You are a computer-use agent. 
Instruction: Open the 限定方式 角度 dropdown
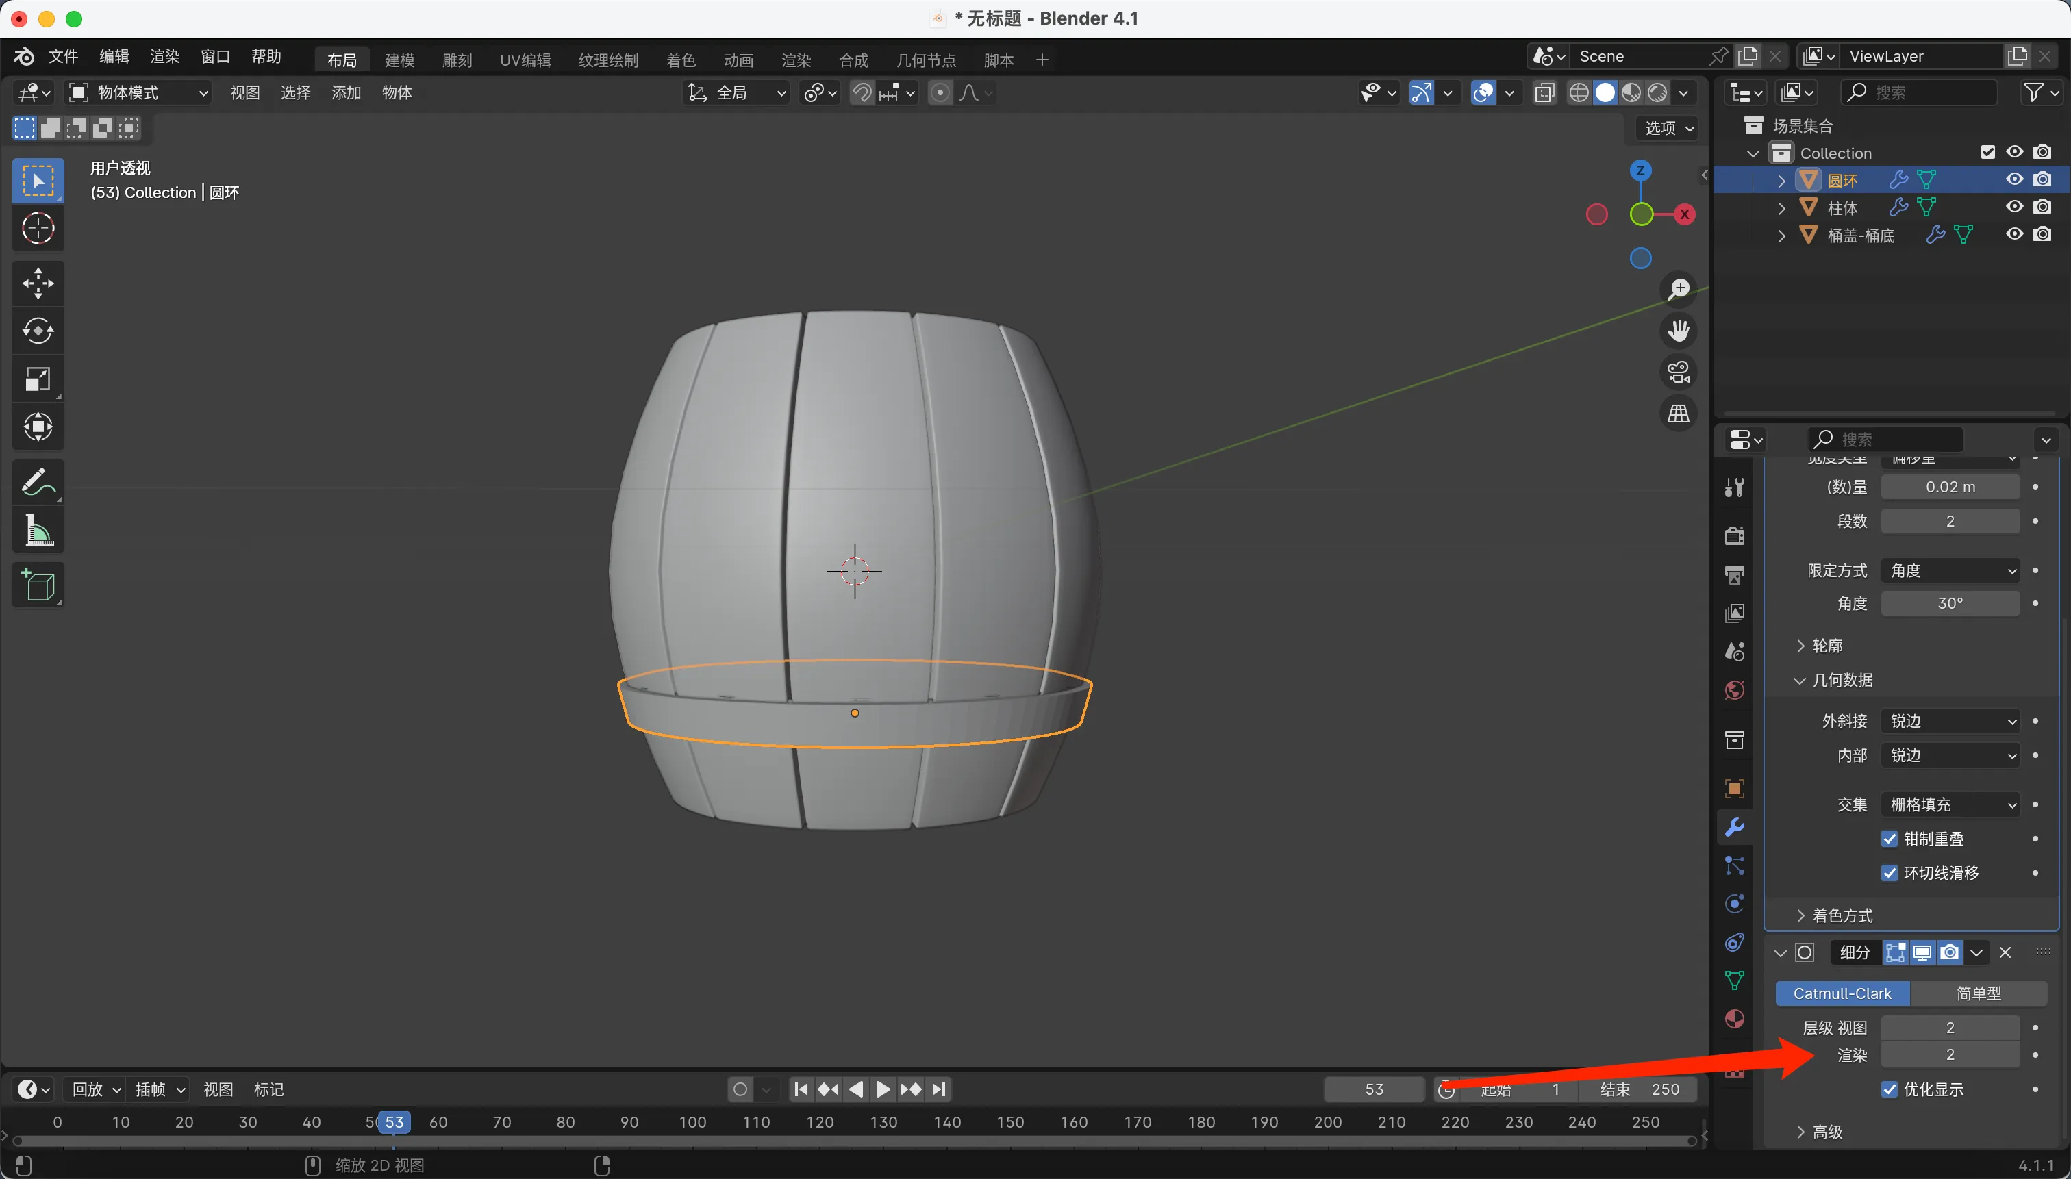tap(1950, 571)
